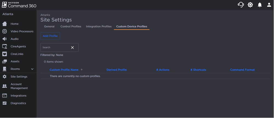Click the Site Settings page heading
The image size is (274, 118).
56,20
